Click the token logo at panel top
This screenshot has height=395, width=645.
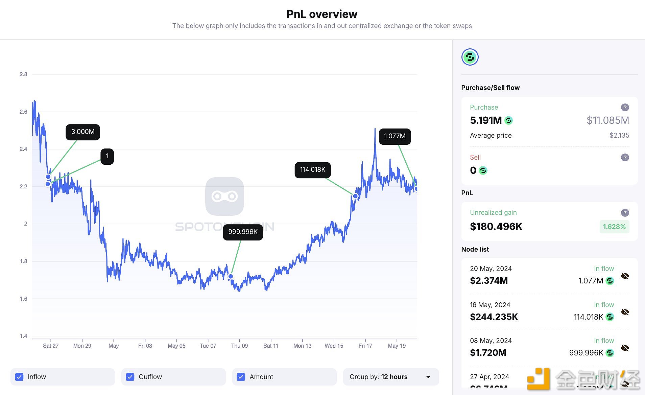(470, 57)
